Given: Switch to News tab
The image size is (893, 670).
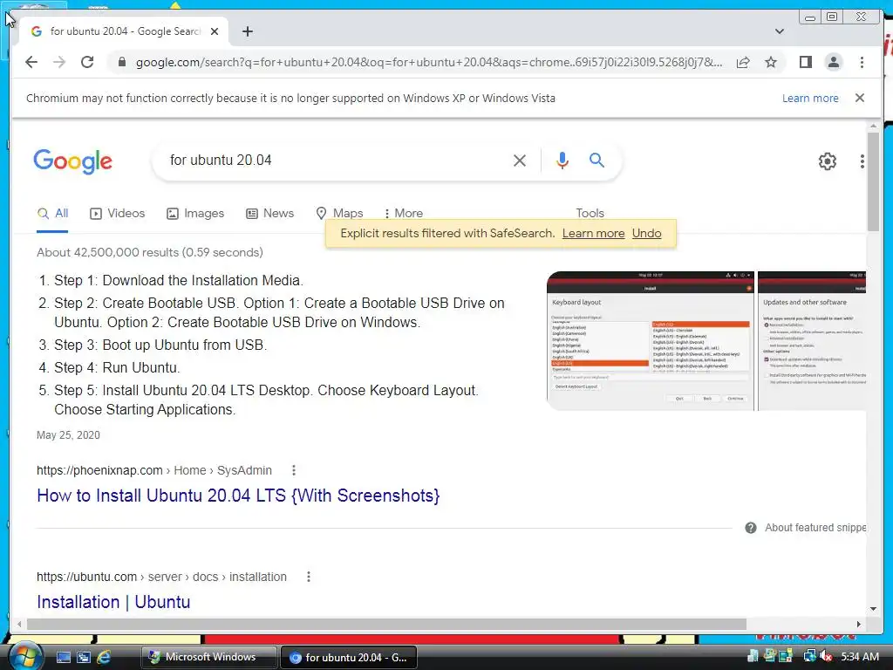Looking at the screenshot, I should coord(270,213).
